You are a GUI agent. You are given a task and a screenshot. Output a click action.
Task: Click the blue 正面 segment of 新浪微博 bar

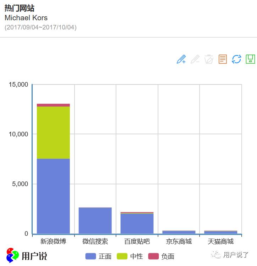tap(53, 196)
